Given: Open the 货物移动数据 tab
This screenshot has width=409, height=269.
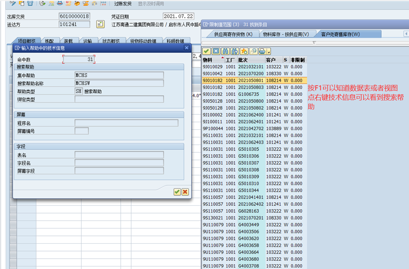Looking at the screenshot, I should [143, 41].
